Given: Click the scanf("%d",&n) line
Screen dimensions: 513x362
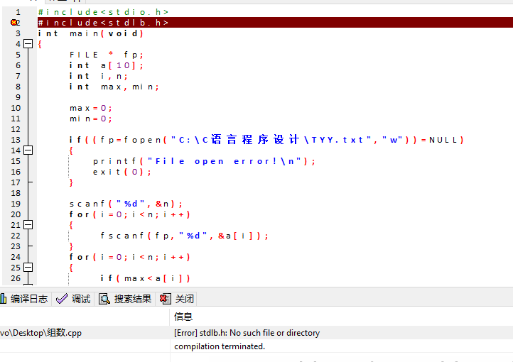Looking at the screenshot, I should [x=126, y=204].
